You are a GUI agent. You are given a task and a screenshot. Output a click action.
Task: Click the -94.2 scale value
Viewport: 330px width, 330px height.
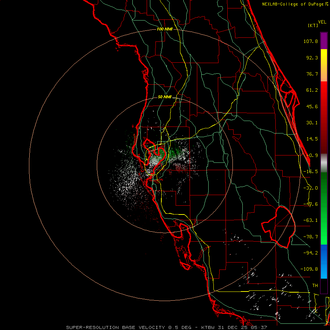point(311,253)
